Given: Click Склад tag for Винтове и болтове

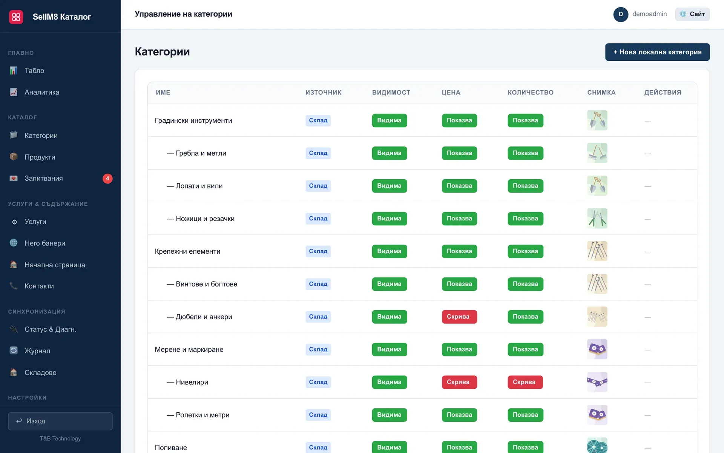Looking at the screenshot, I should (x=318, y=284).
